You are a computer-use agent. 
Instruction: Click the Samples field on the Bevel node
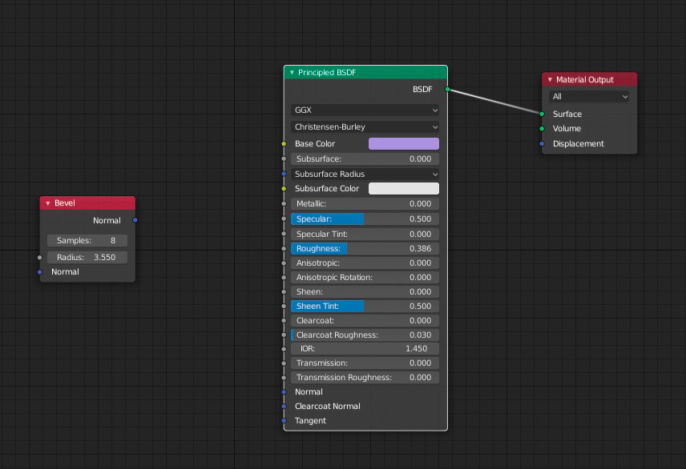(x=87, y=240)
